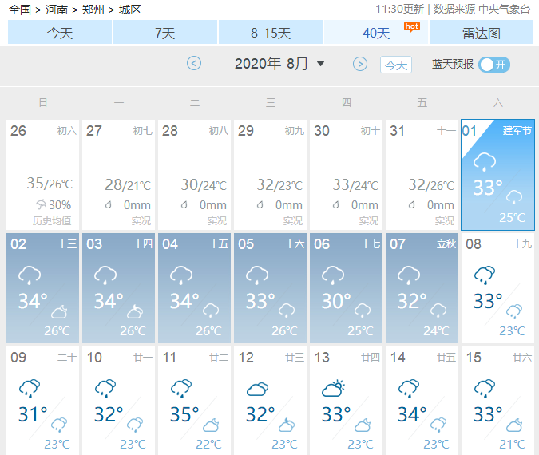Switch to the 40天 tab
This screenshot has height=455, width=539.
click(376, 32)
